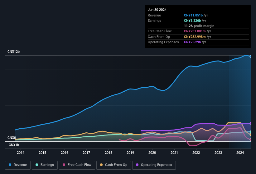Click the 2014 x-axis label

[x=21, y=153]
